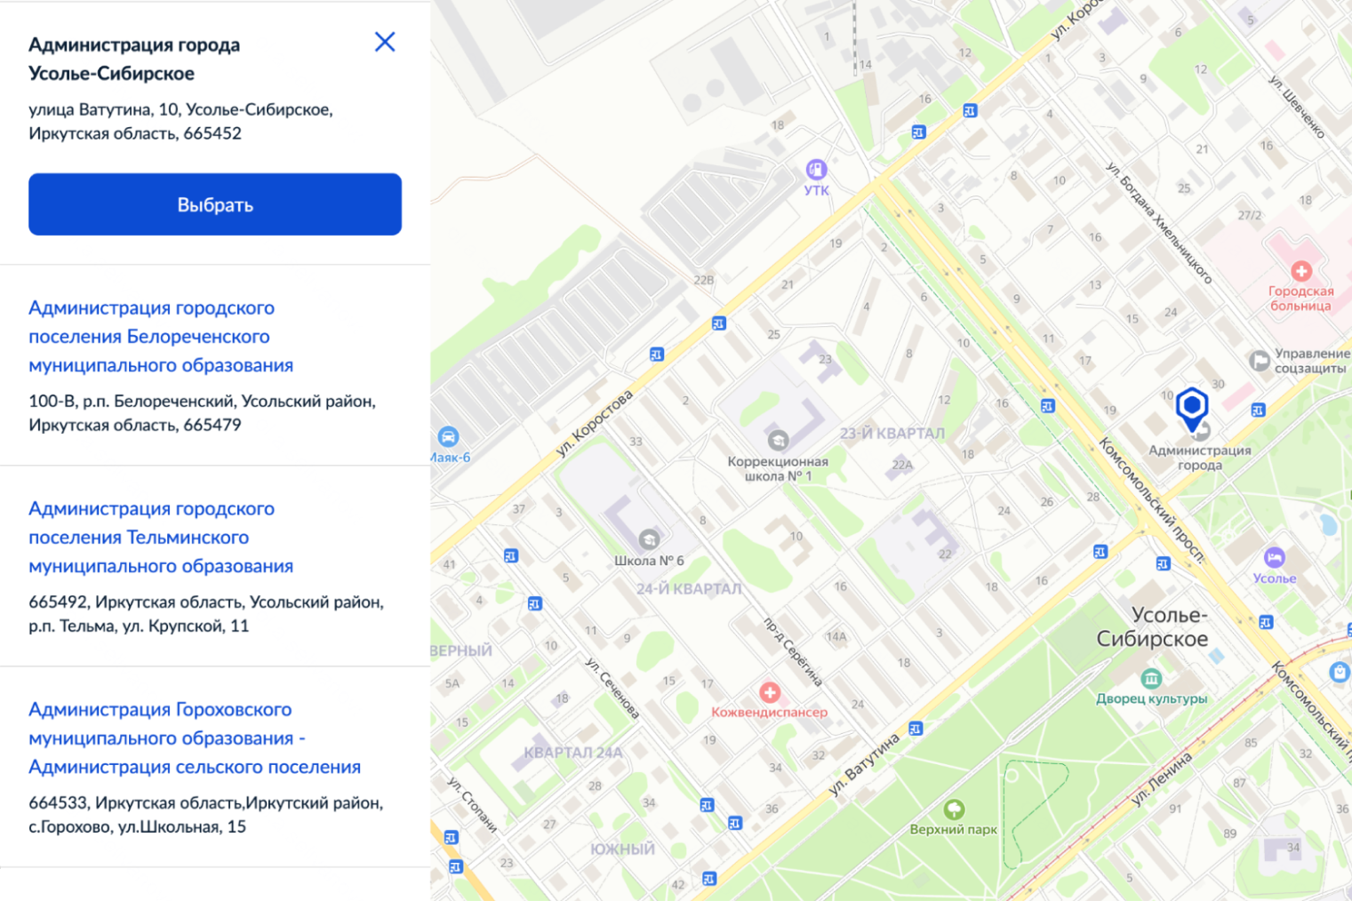Open Администрация городского поселения Белореченского link
Screen dimensions: 1352x901
[x=161, y=337]
